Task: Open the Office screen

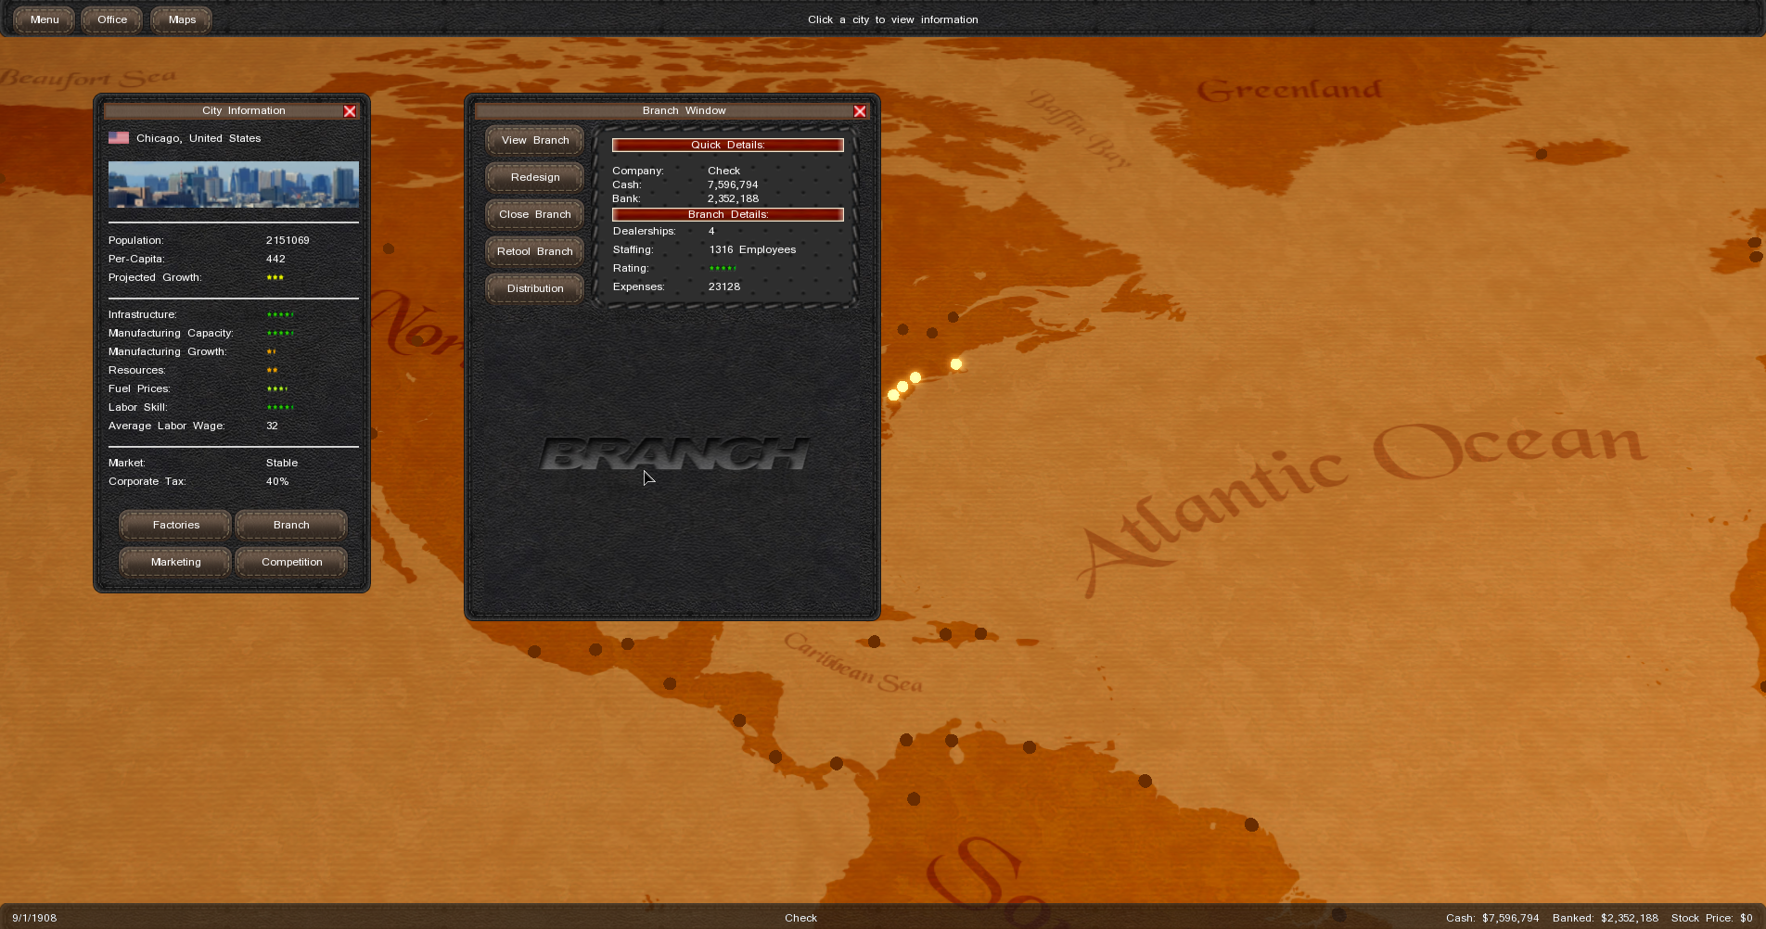Action: tap(112, 19)
